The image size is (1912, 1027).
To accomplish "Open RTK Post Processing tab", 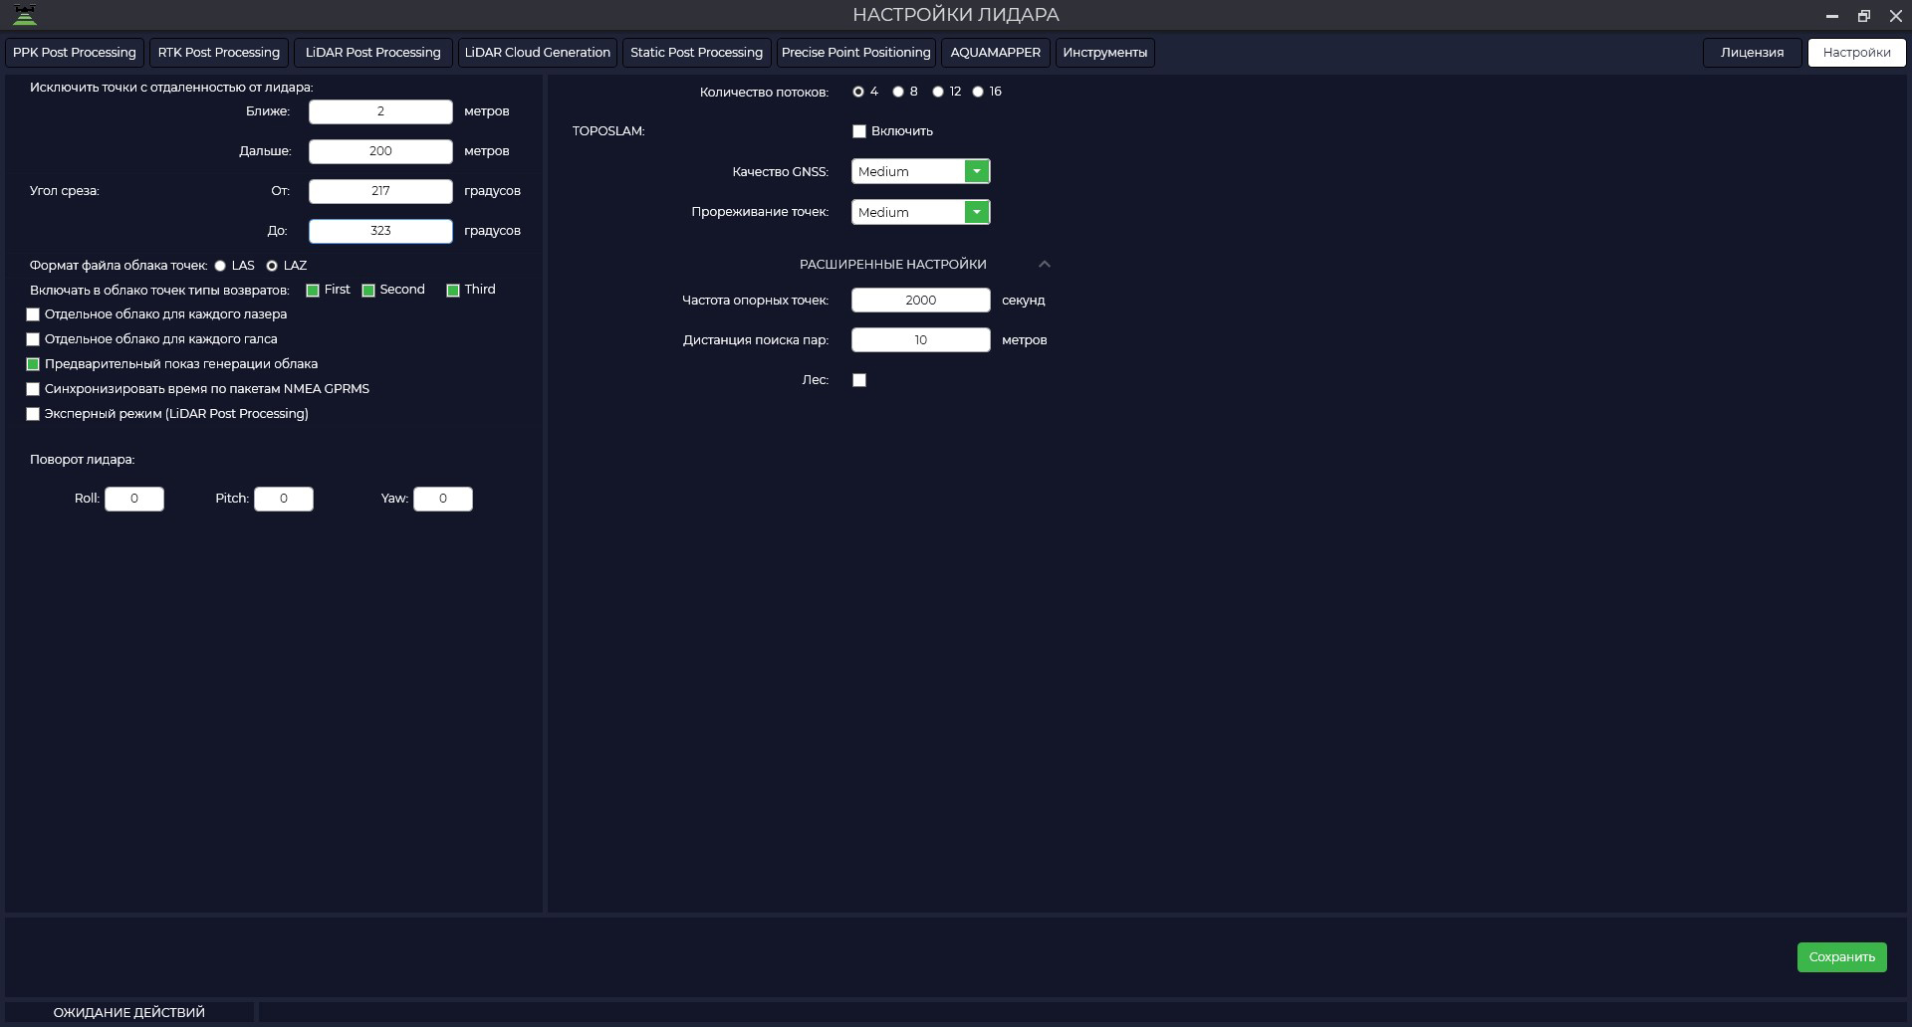I will 219,53.
